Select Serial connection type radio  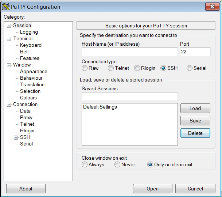tap(190, 68)
